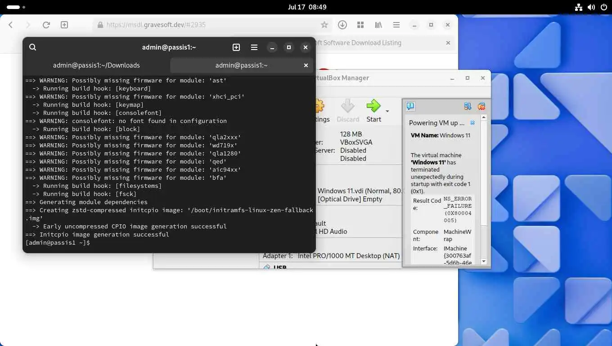Open the browser downloads button
This screenshot has height=346, width=612.
pos(342,25)
